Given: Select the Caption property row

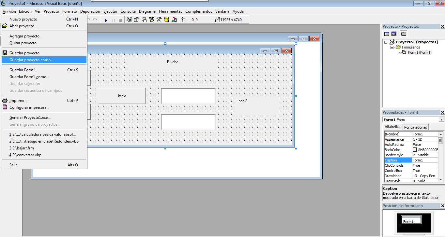Looking at the screenshot, I should [x=411, y=160].
